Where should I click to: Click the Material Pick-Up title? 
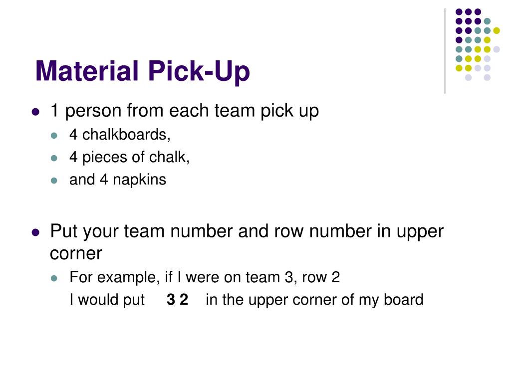(x=142, y=71)
